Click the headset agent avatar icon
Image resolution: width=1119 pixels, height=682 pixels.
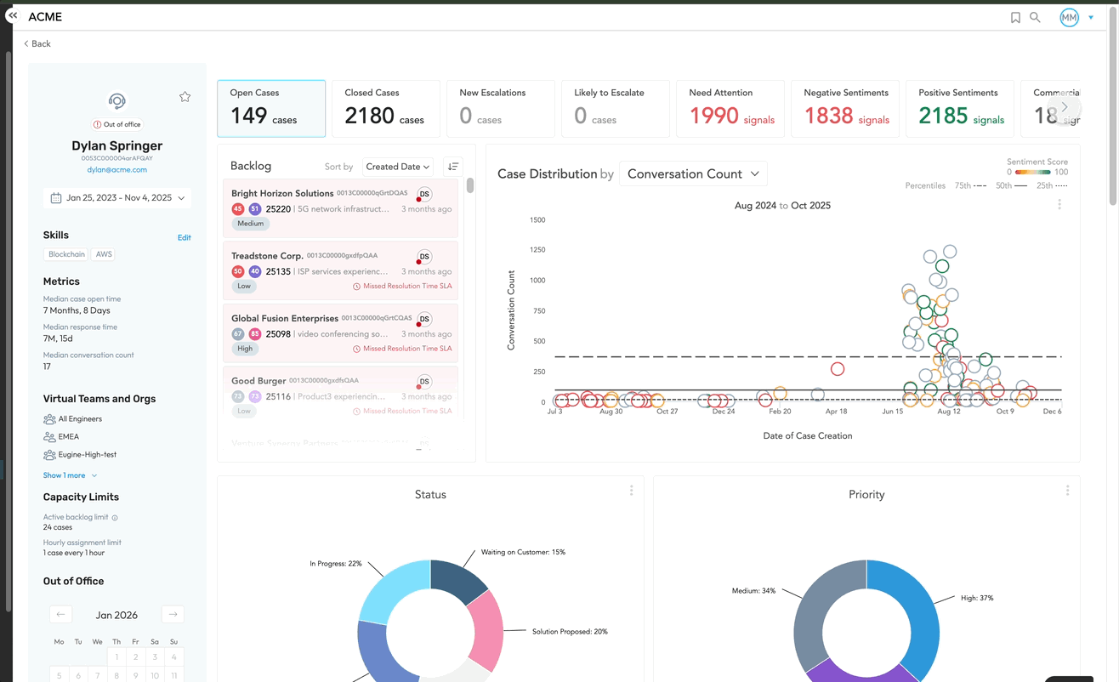pyautogui.click(x=117, y=101)
